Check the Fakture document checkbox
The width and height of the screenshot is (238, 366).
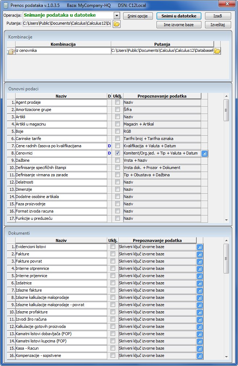point(113,254)
